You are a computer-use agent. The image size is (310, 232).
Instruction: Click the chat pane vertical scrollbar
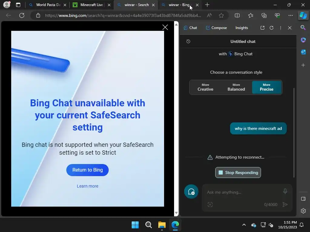tap(294, 133)
